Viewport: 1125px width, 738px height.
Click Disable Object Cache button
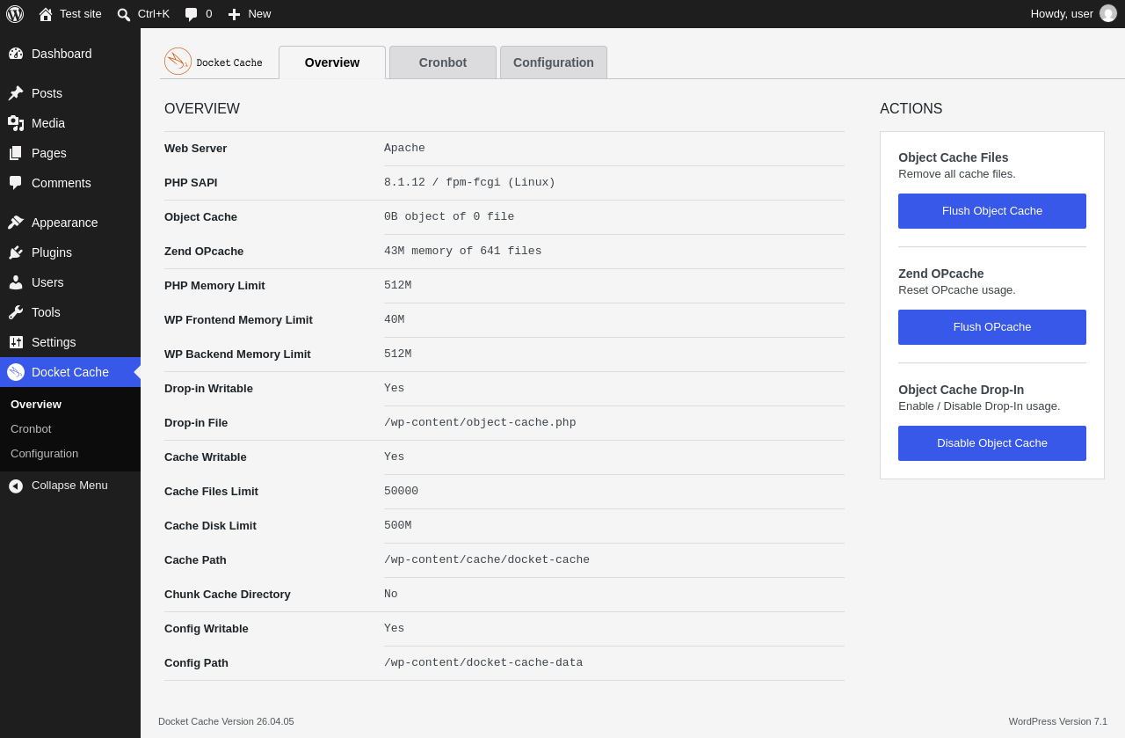point(992,443)
